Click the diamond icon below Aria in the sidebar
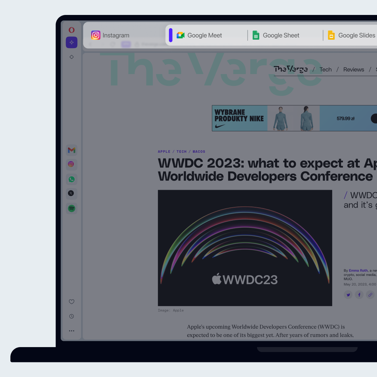 click(71, 57)
